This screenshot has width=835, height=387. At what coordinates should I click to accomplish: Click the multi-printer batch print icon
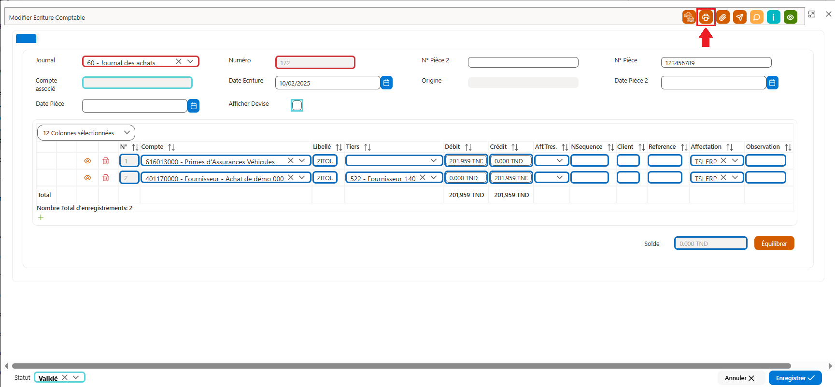click(x=689, y=17)
